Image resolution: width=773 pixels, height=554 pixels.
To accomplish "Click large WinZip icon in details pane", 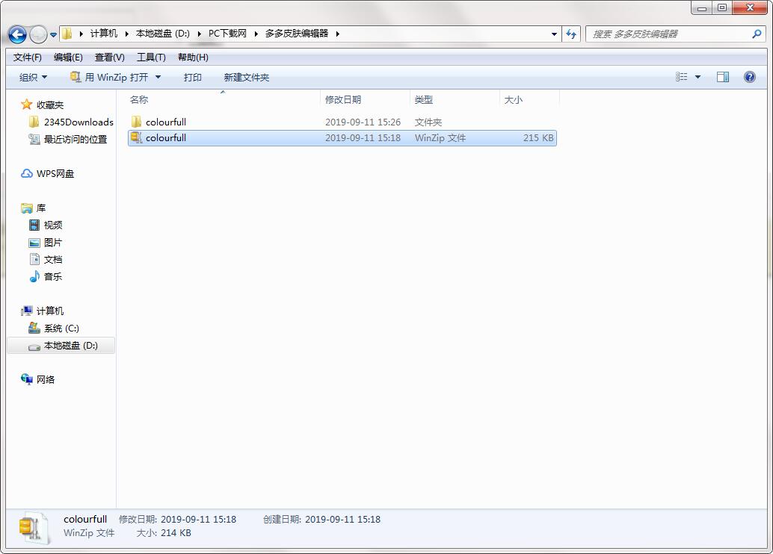I will click(34, 528).
